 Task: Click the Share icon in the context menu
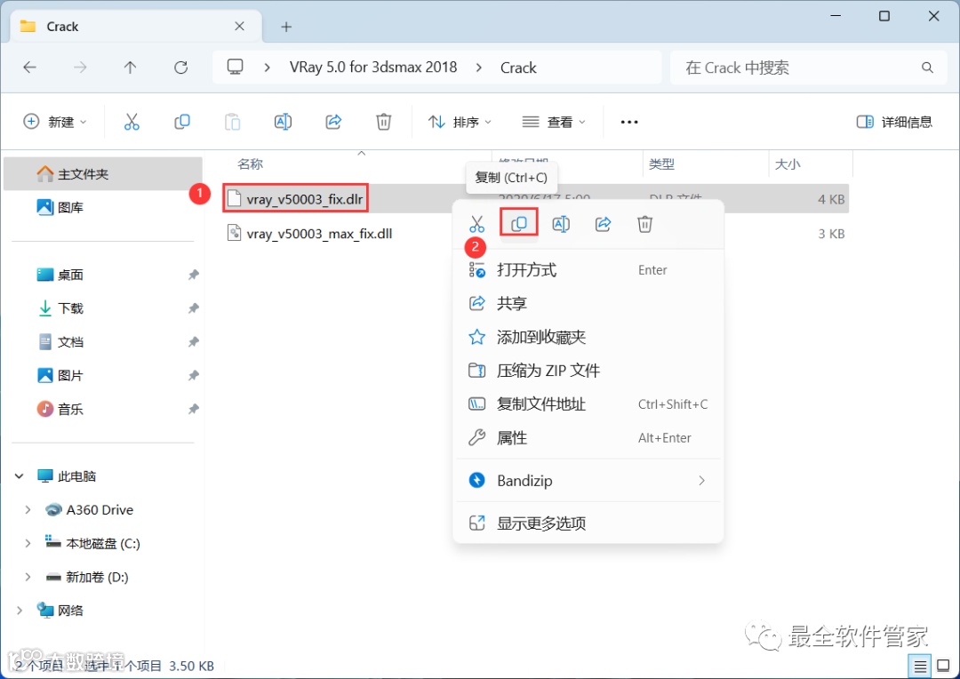pyautogui.click(x=603, y=224)
